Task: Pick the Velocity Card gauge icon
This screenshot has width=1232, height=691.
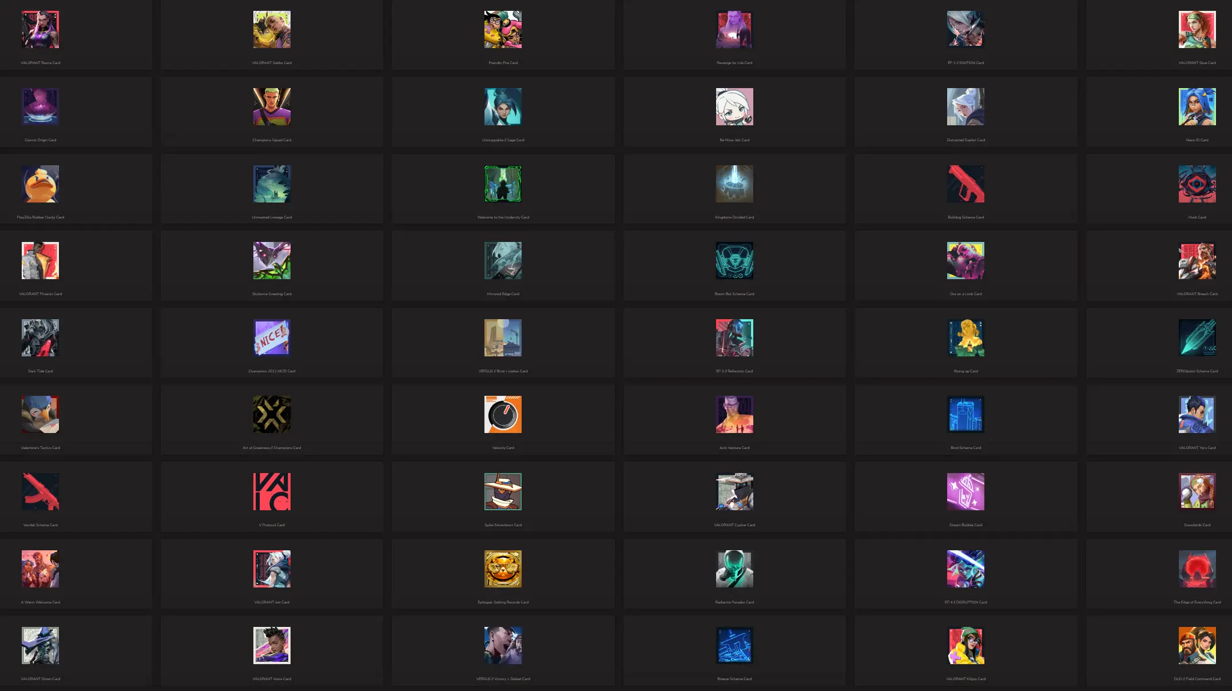Action: [x=503, y=414]
